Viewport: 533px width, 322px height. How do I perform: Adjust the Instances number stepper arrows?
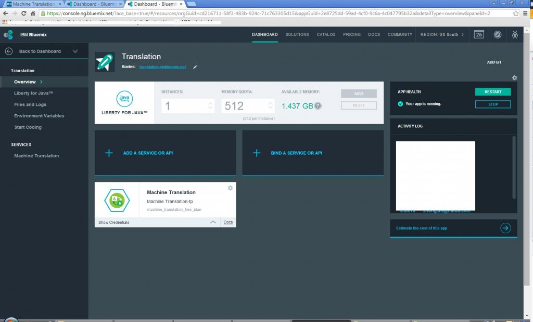(x=210, y=106)
